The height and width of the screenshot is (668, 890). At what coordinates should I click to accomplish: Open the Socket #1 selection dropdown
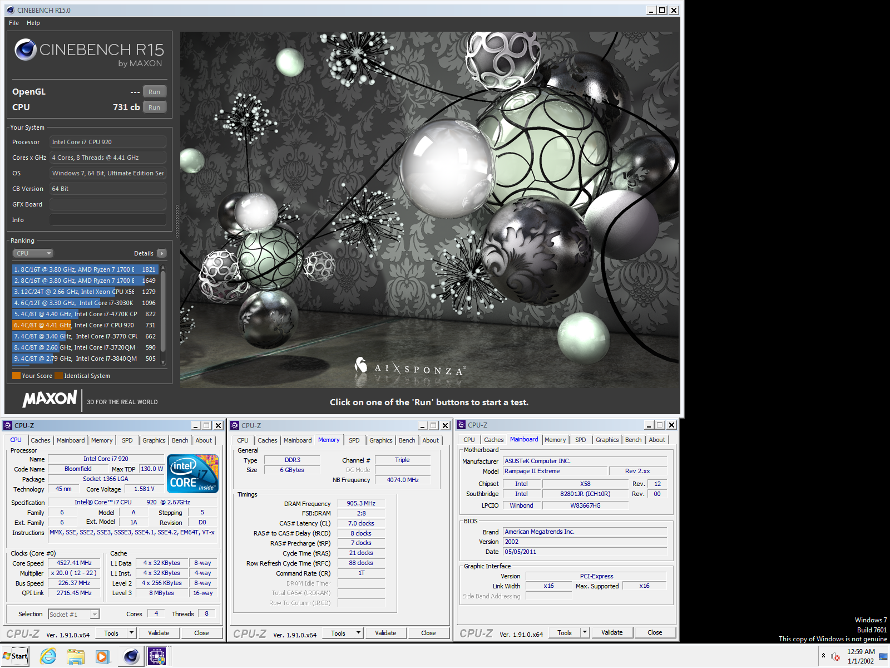73,615
